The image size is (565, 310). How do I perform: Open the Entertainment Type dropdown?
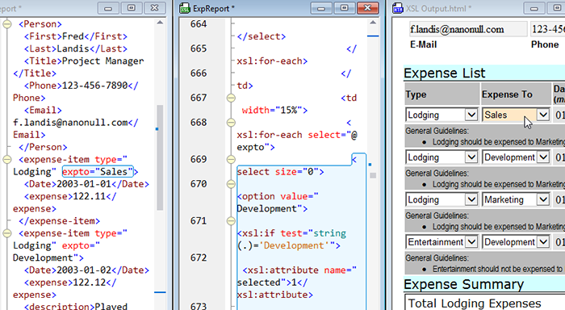[x=471, y=242]
